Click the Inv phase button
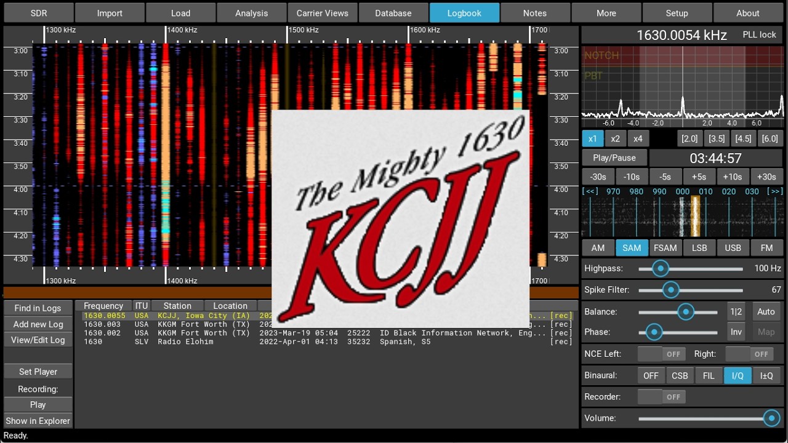Viewport: 788px width, 443px height. click(x=736, y=332)
